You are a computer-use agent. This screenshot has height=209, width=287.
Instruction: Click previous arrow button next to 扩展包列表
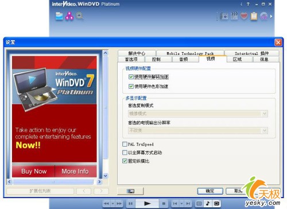click(84, 191)
